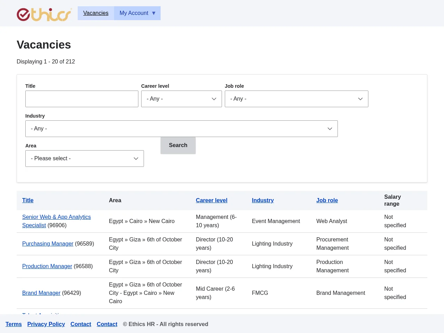The image size is (444, 333).
Task: Open the Industry dropdown
Action: pyautogui.click(x=181, y=129)
